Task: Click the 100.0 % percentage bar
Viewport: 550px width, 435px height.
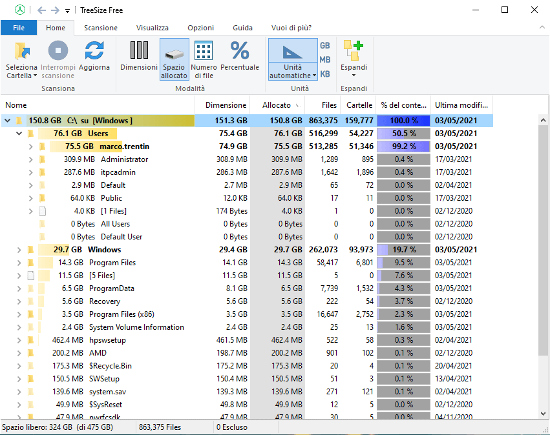Action: (403, 121)
